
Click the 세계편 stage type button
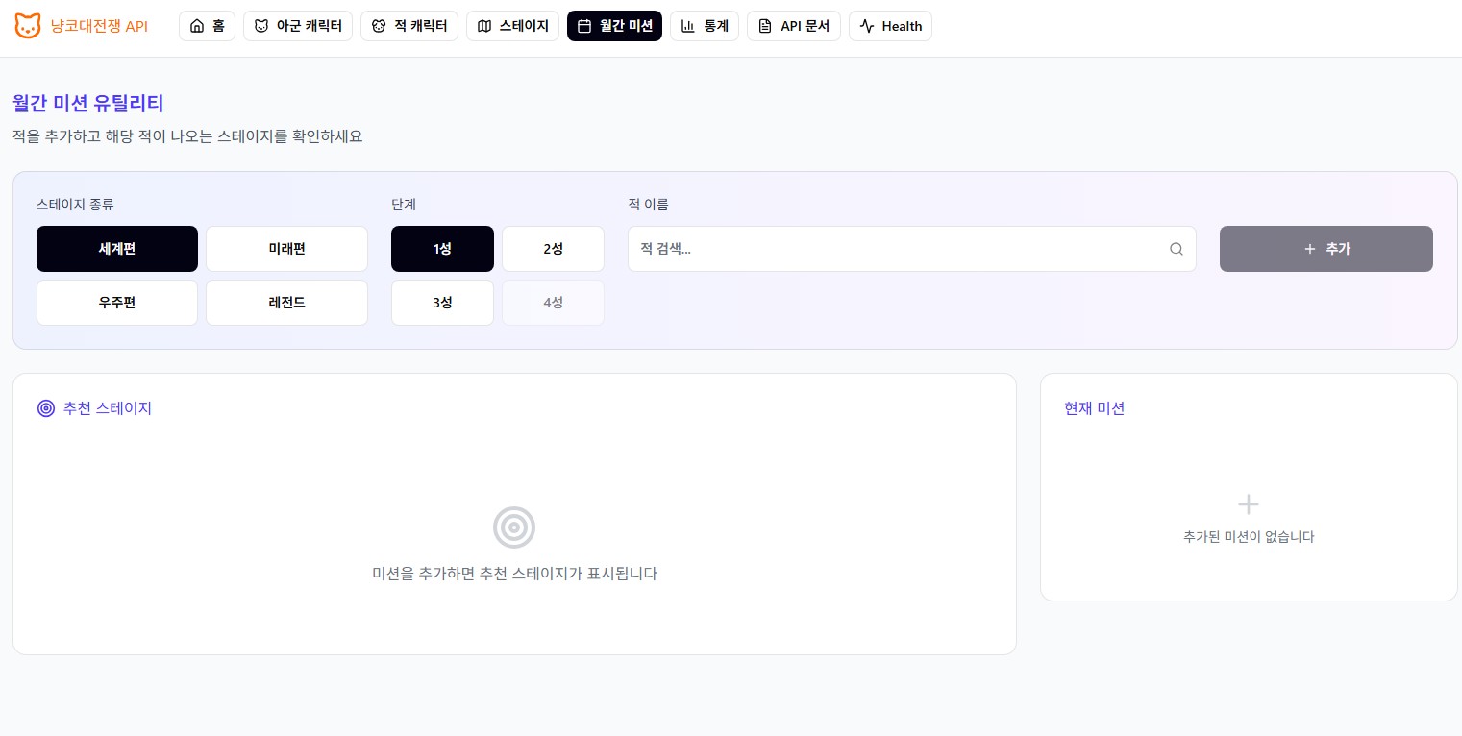(116, 249)
